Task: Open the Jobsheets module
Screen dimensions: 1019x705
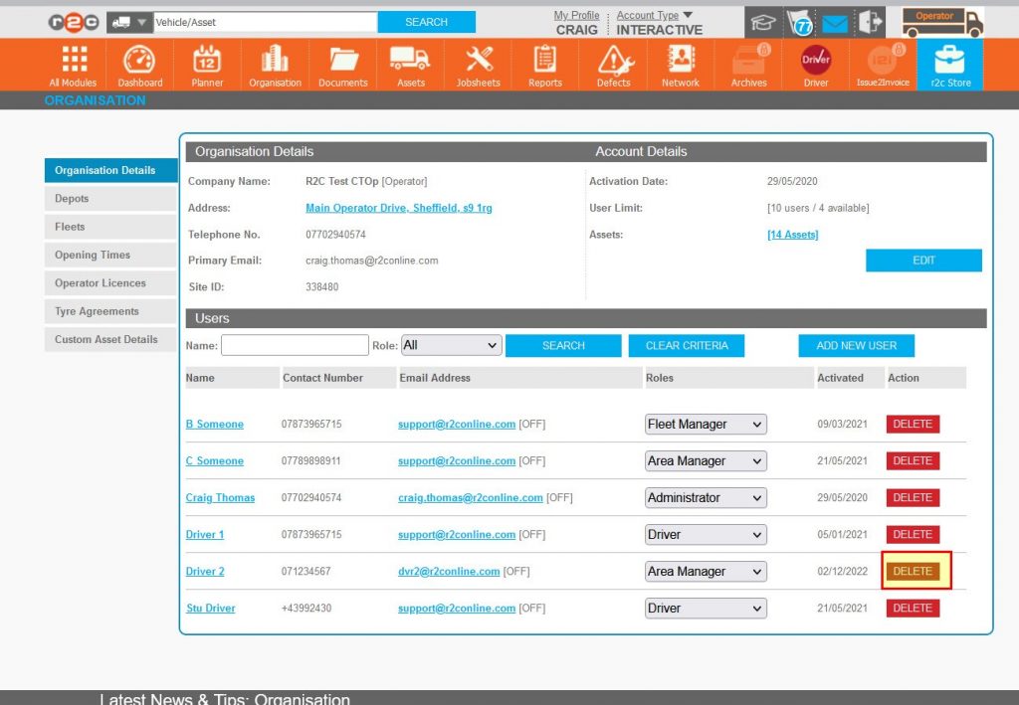Action: [478, 62]
